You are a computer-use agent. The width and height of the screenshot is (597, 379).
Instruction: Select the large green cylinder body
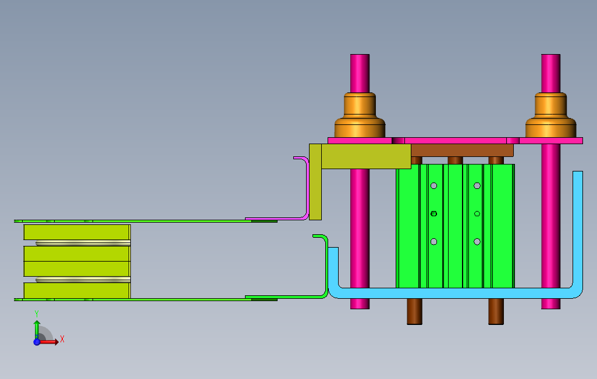[x=456, y=226]
